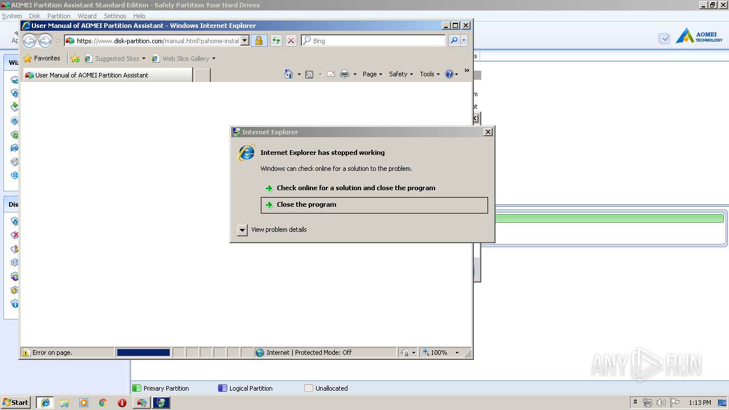Open the search provider dropdown arrow
Screen dimensions: 729x410
464,40
